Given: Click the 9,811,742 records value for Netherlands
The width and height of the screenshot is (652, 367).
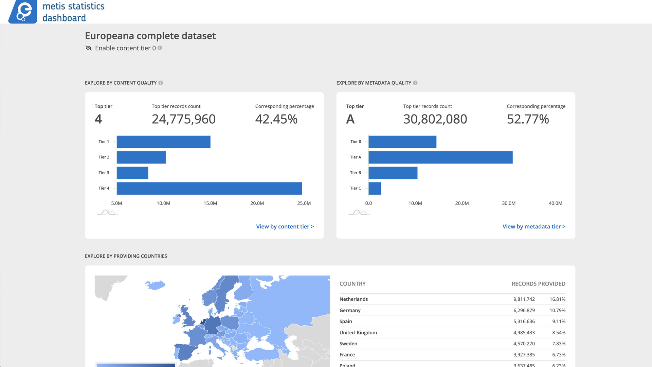Looking at the screenshot, I should [x=524, y=299].
